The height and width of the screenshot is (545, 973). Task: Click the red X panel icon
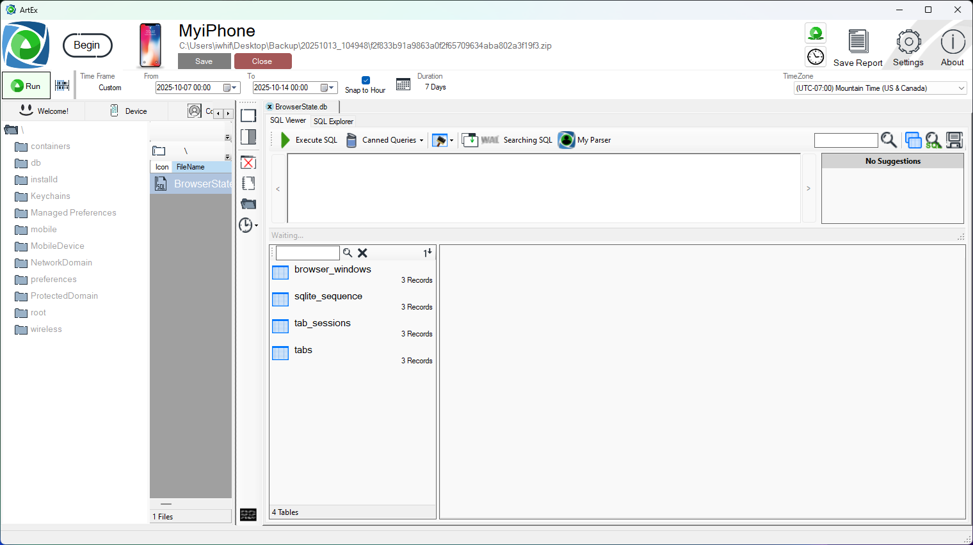click(248, 162)
